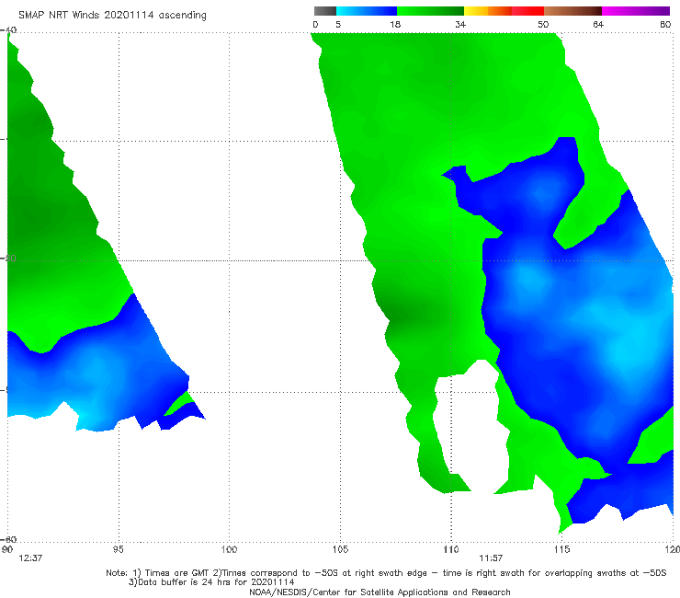Click the magenta-purple segment of the color bar
This screenshot has width=680, height=598.
click(x=636, y=11)
